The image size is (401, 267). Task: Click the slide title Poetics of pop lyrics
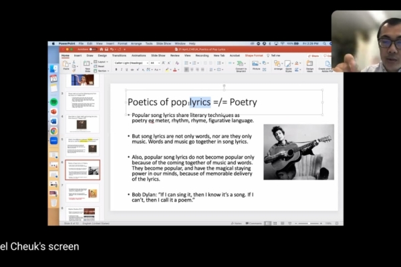click(169, 102)
